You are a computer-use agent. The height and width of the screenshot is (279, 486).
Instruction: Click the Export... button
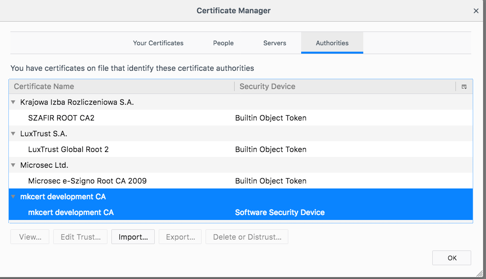tap(180, 237)
